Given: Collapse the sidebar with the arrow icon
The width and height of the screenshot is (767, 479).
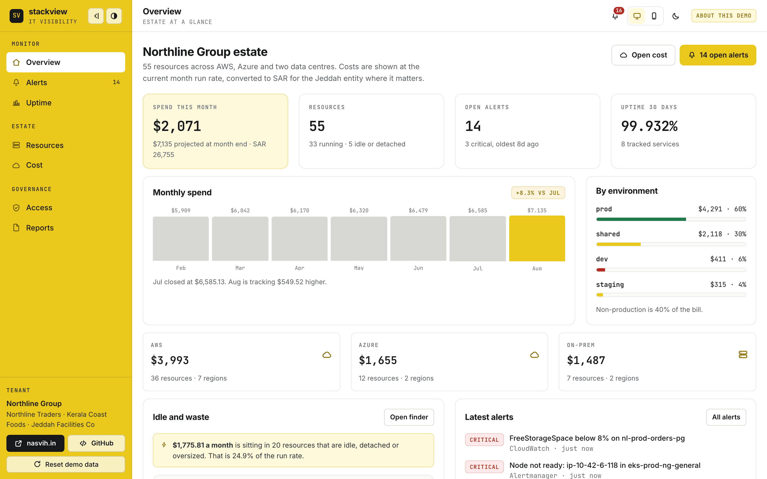Looking at the screenshot, I should click(x=96, y=16).
